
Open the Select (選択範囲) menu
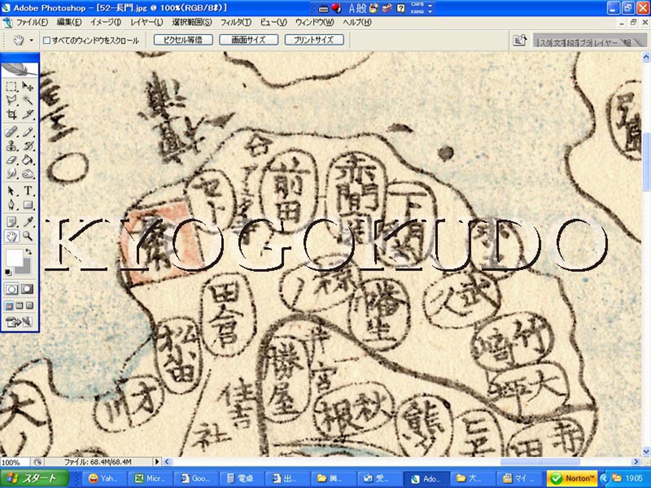[x=192, y=22]
